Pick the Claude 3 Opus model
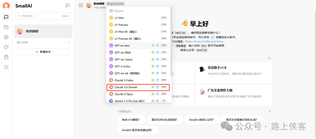316x139 pixels. coord(138,94)
